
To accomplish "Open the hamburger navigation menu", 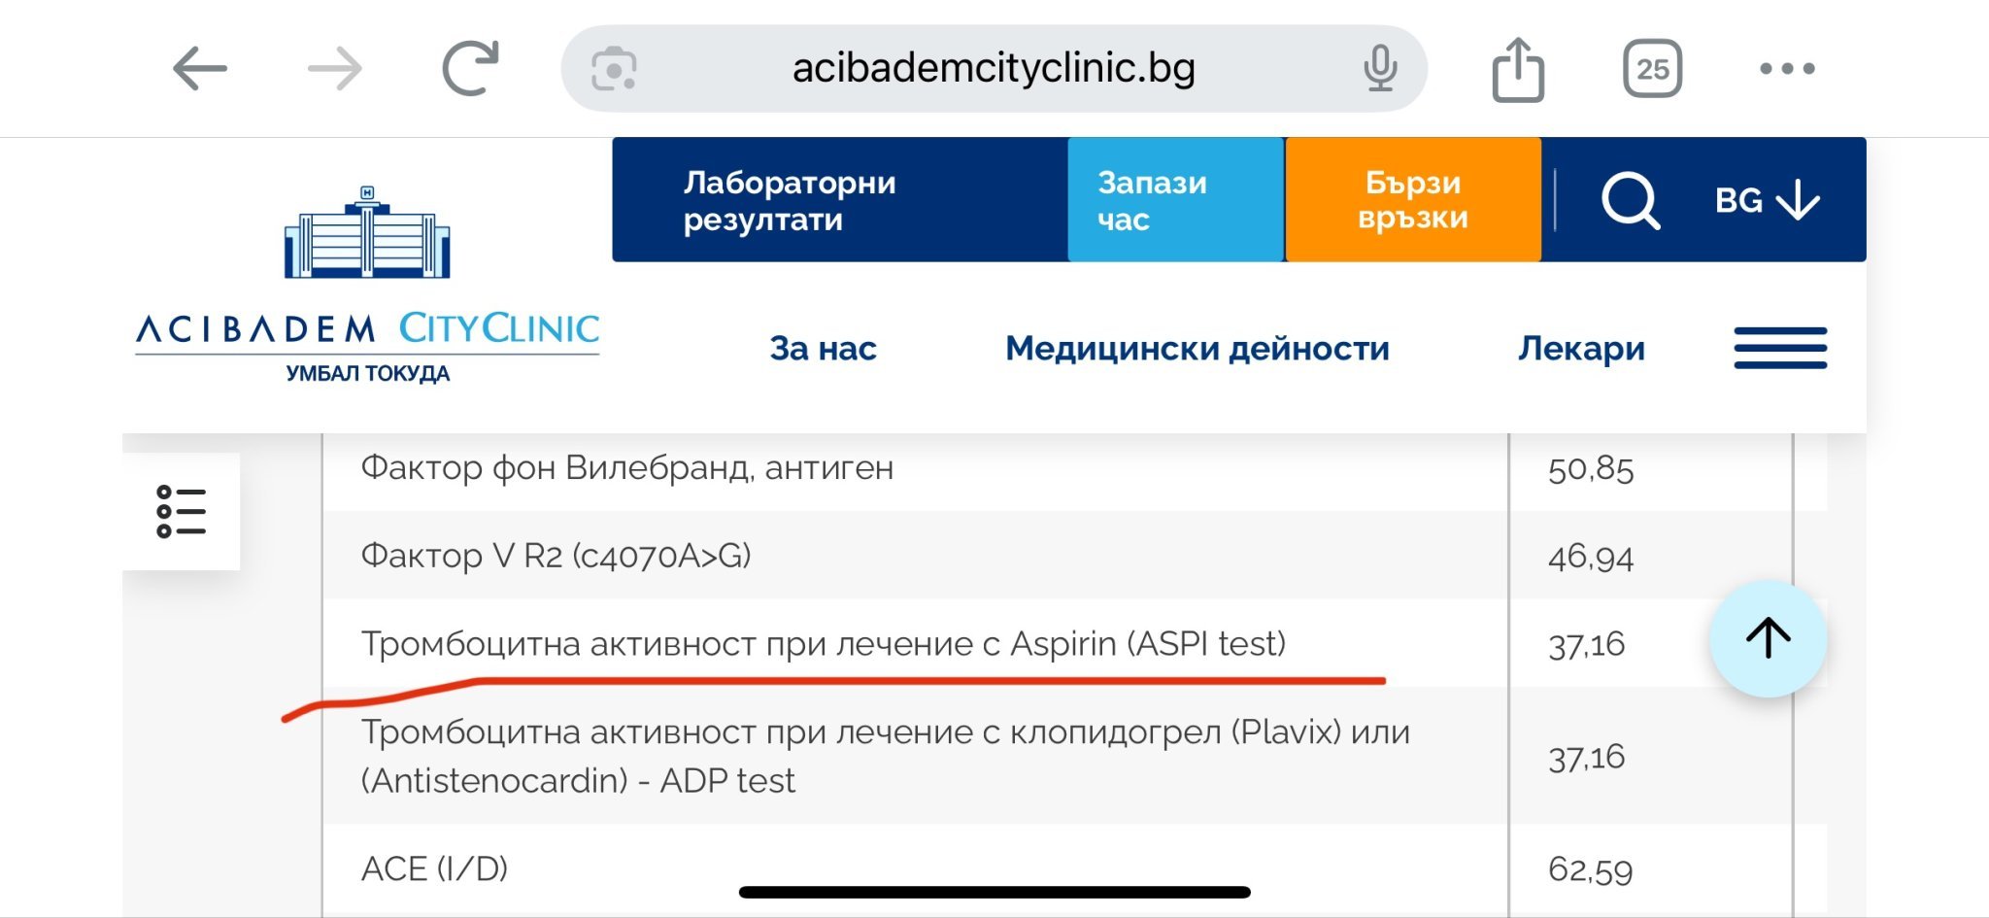I will coord(1780,348).
